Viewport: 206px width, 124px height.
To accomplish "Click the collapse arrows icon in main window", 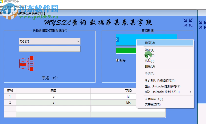I will point(188,23).
